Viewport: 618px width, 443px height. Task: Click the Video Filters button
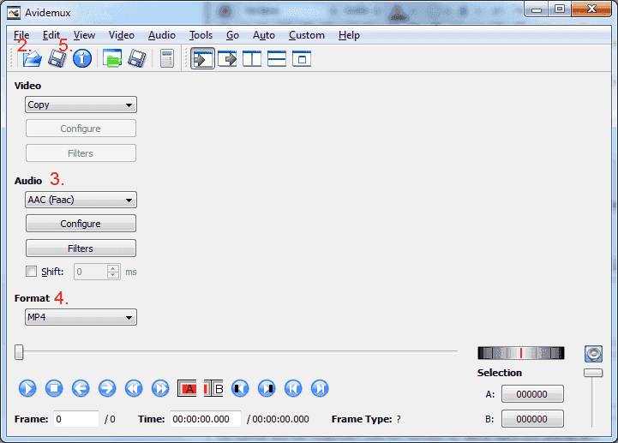tap(81, 153)
